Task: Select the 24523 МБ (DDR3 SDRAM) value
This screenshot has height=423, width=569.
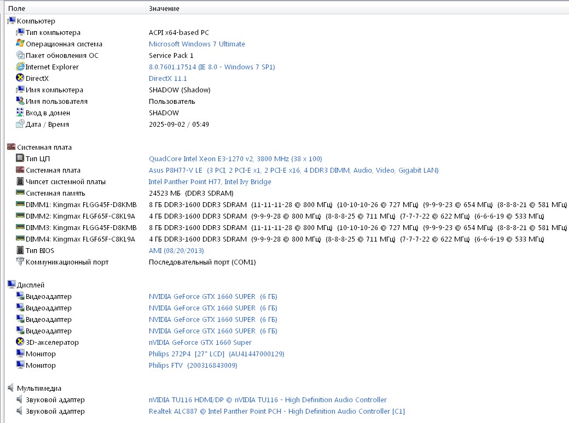Action: [x=191, y=193]
